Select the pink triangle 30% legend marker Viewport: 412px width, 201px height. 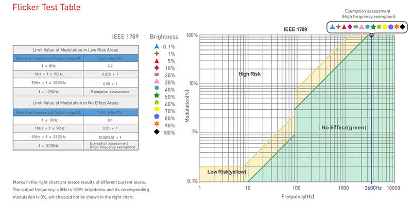(x=157, y=82)
